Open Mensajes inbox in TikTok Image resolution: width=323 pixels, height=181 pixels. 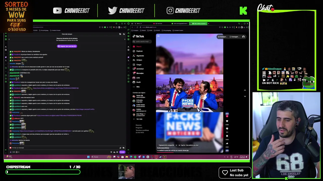pyautogui.click(x=138, y=73)
